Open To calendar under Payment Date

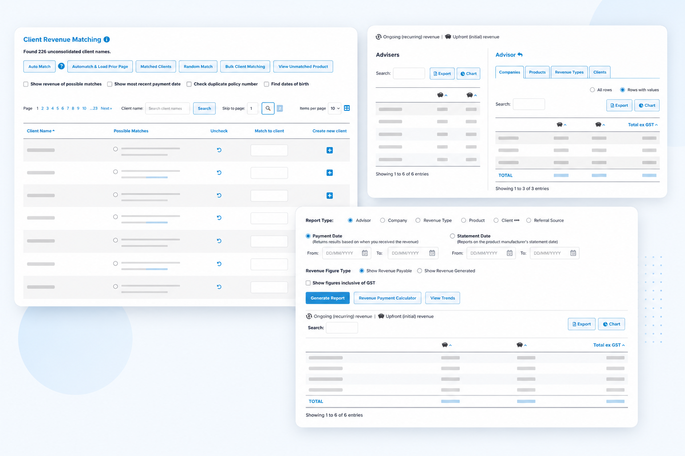click(x=432, y=253)
